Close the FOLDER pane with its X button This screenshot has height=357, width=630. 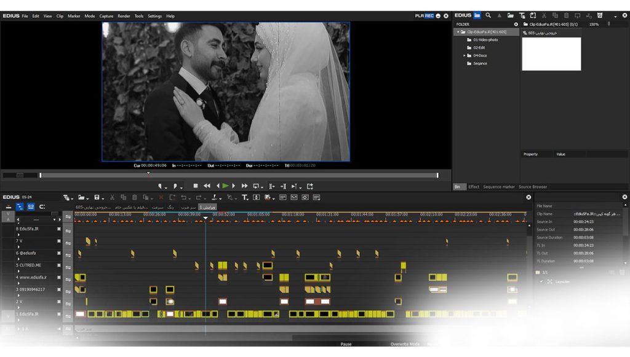516,24
